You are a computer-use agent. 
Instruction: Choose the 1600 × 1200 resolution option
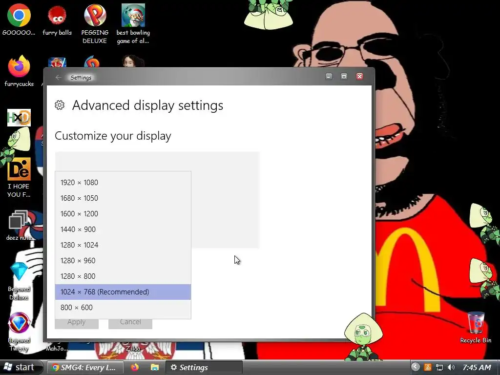tap(123, 214)
